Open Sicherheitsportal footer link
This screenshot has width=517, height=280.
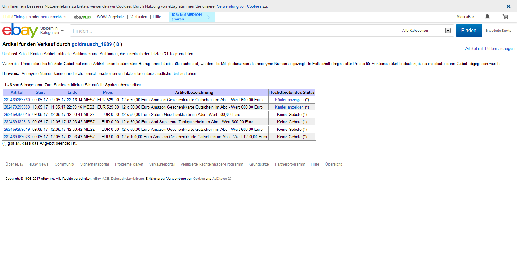pos(94,164)
